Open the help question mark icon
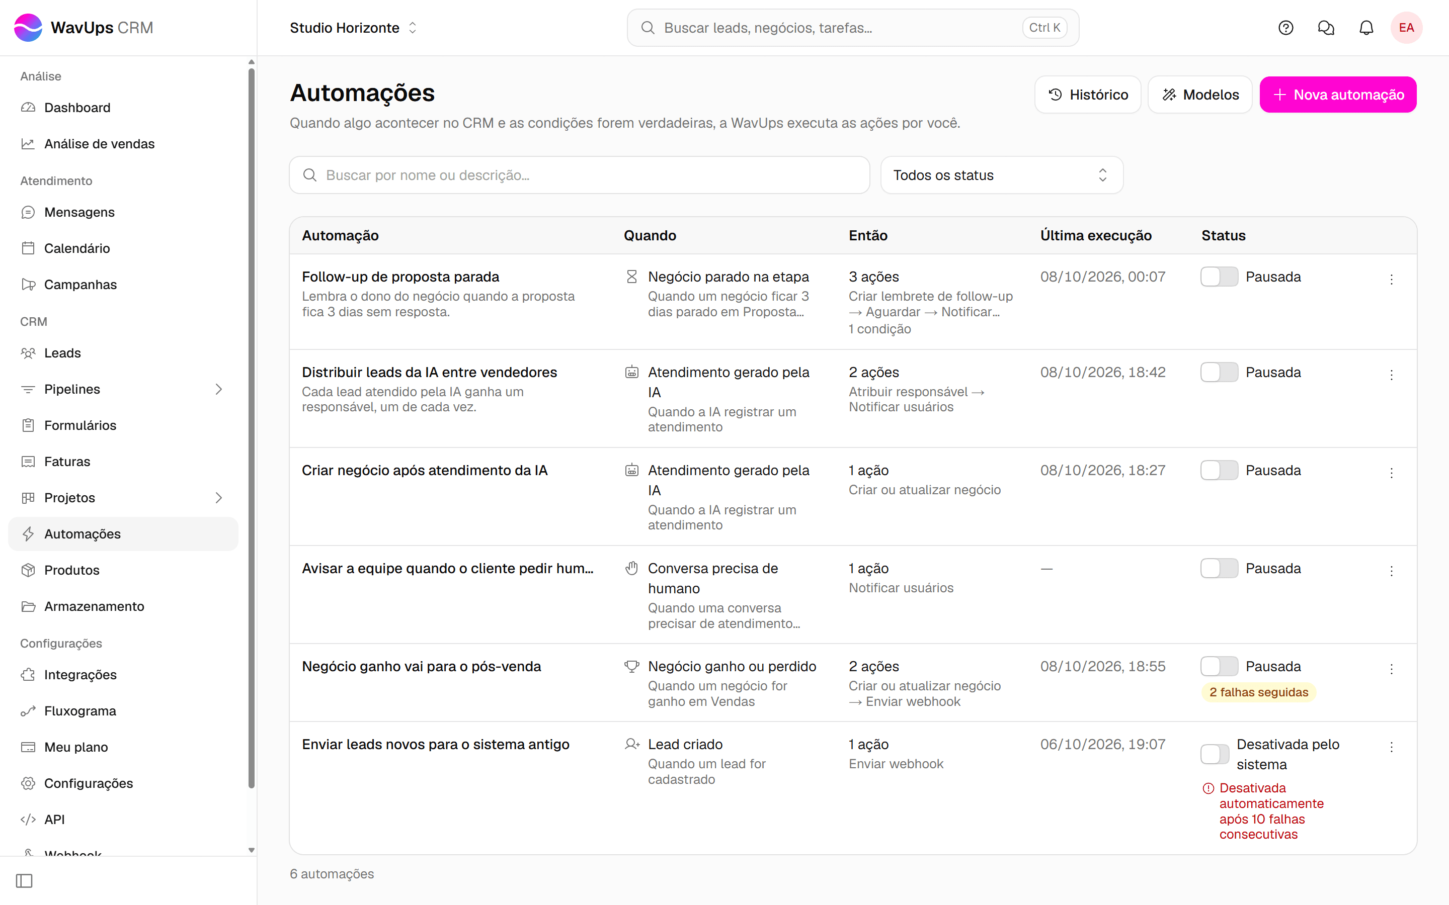The width and height of the screenshot is (1449, 905). [x=1285, y=28]
